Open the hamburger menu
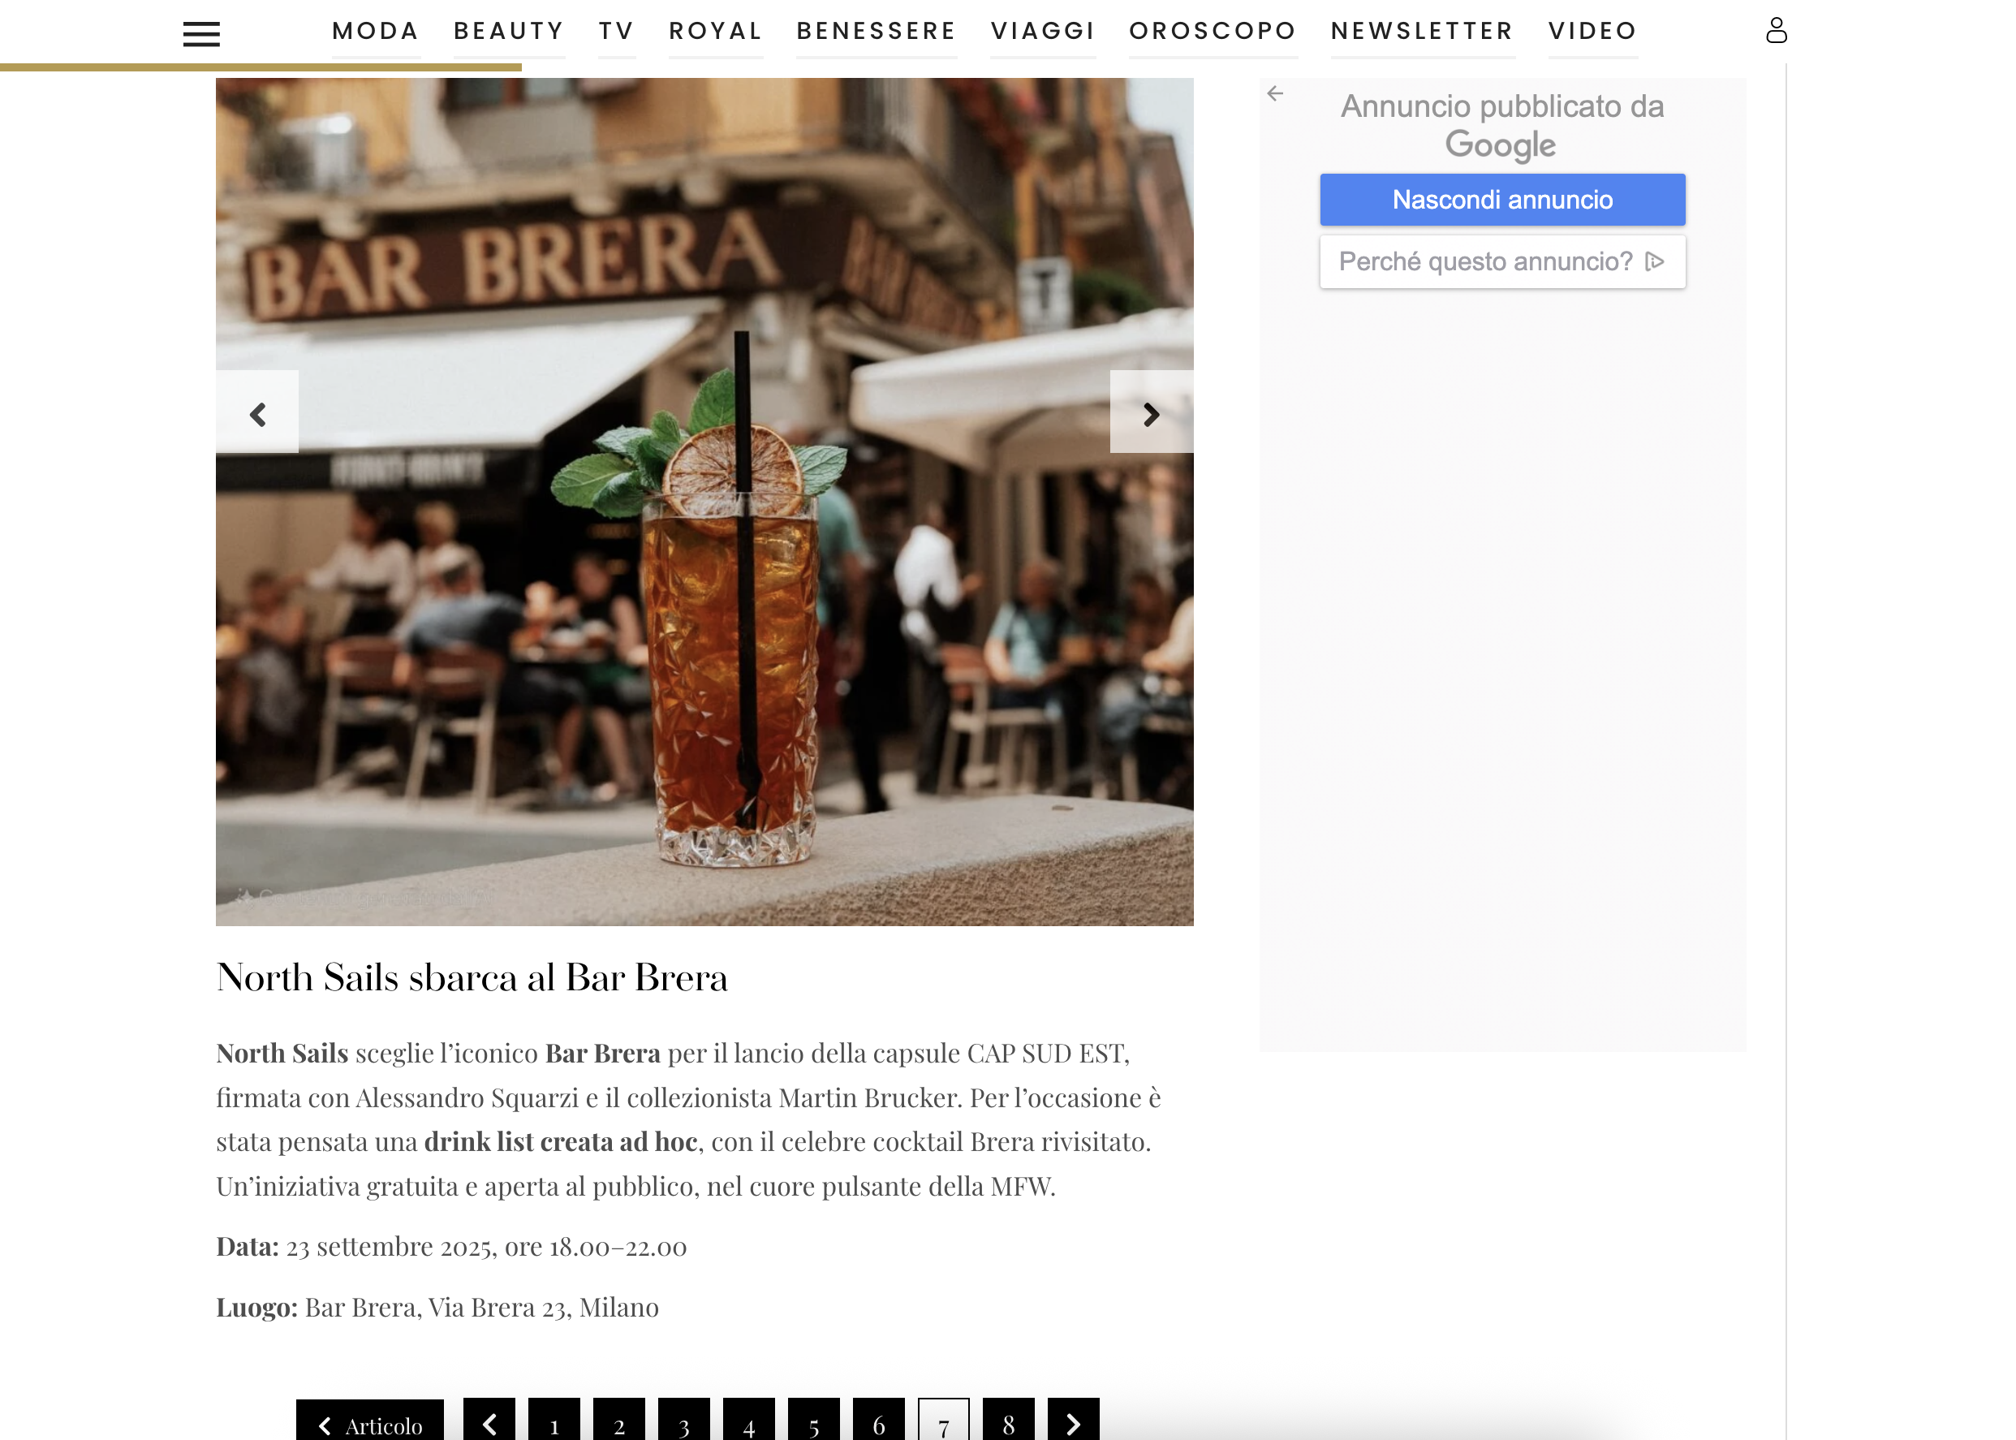2016x1440 pixels. tap(201, 34)
